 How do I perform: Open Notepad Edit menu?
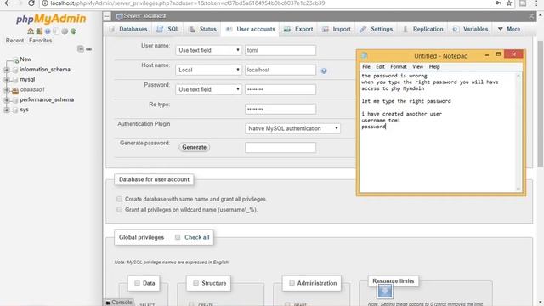pyautogui.click(x=380, y=66)
